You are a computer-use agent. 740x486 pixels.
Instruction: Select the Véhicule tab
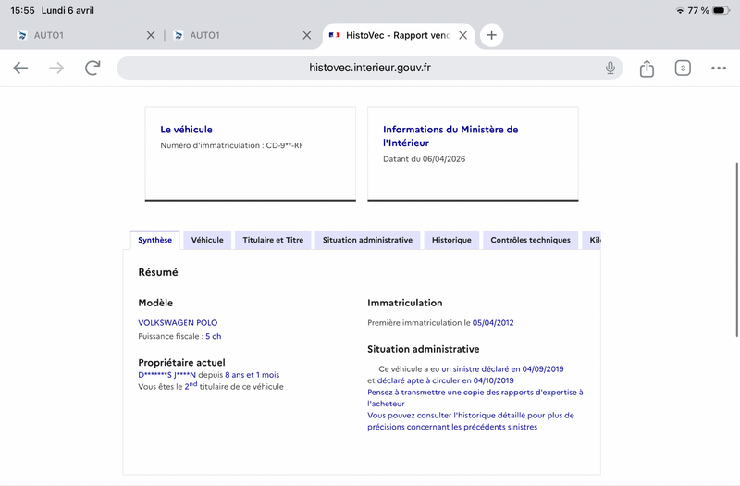click(207, 240)
